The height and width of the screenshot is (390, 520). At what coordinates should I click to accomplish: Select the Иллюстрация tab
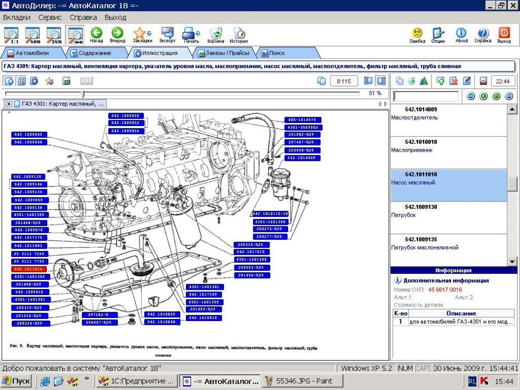159,53
